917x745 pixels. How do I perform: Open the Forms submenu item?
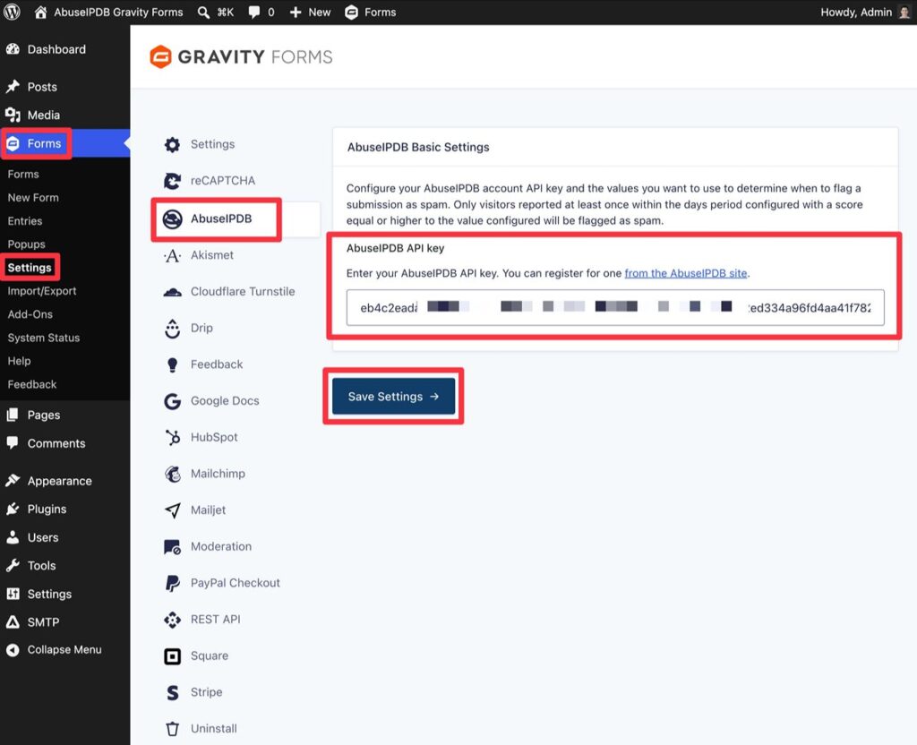tap(23, 175)
